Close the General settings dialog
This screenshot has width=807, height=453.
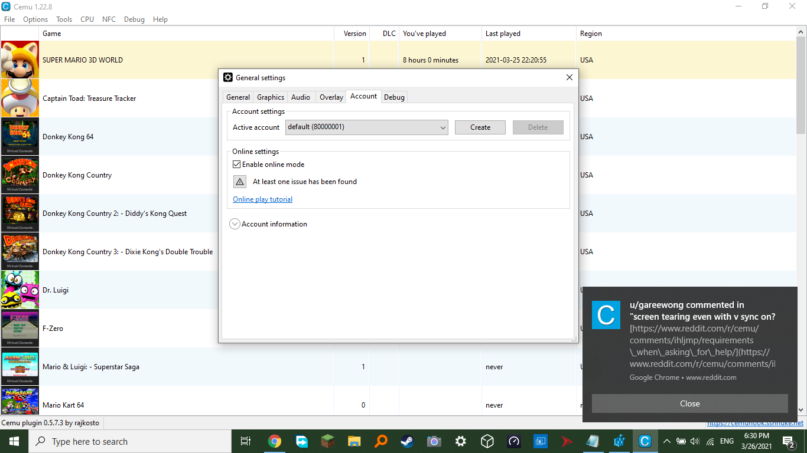click(x=570, y=77)
